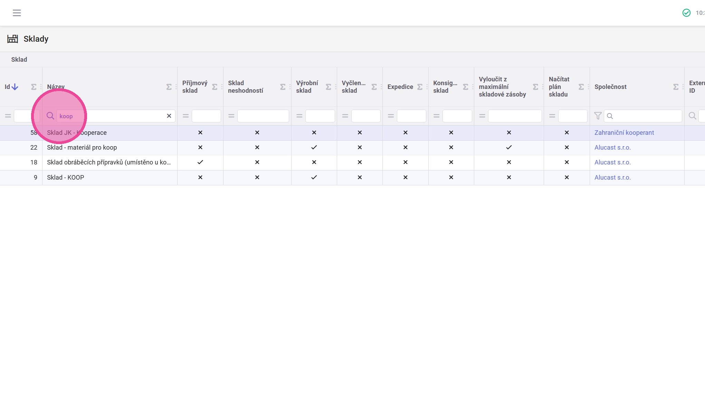Click the sigma icon in Název column header
The height and width of the screenshot is (393, 705).
(169, 87)
